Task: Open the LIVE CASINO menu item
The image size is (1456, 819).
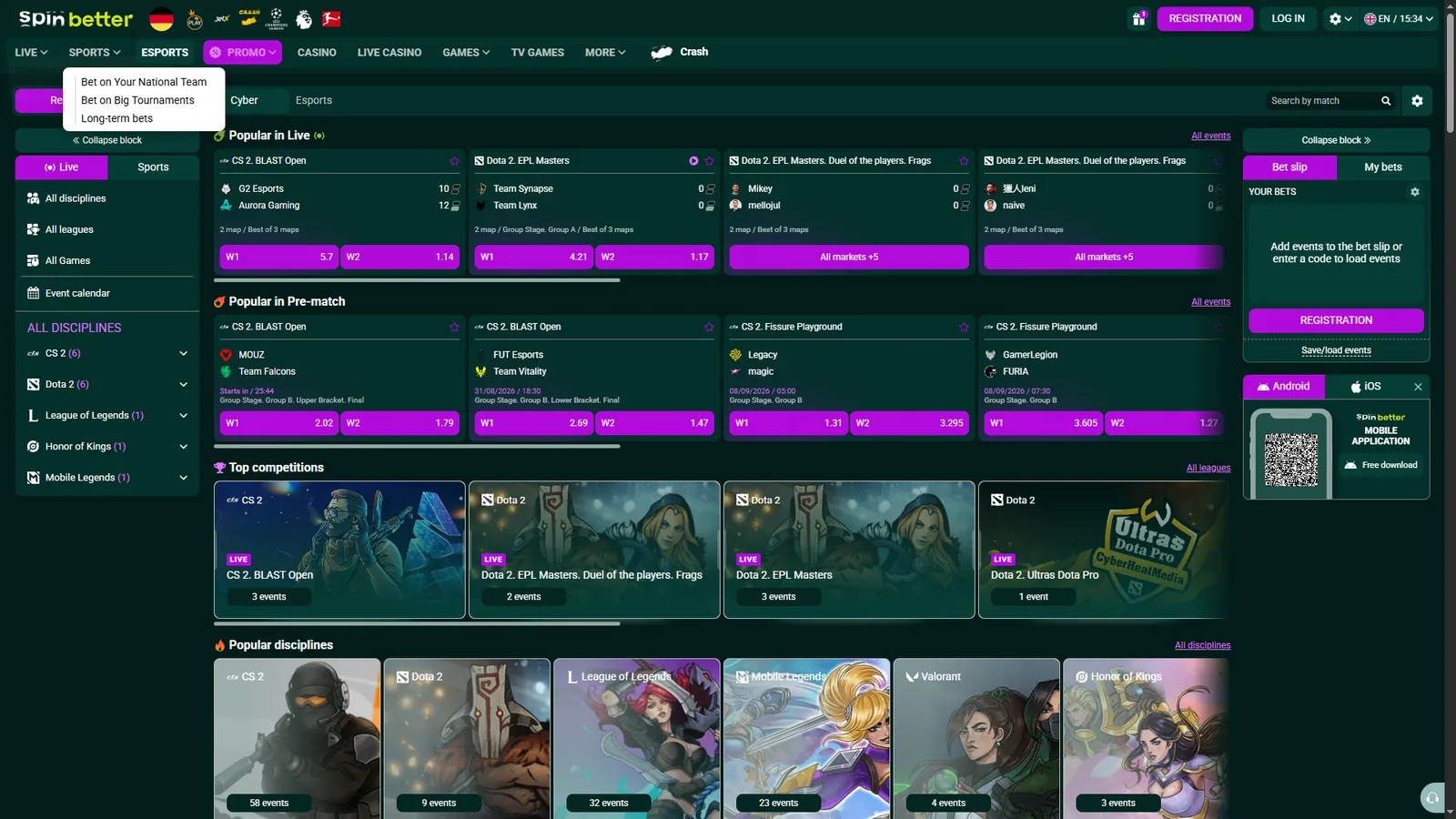Action: pyautogui.click(x=389, y=53)
